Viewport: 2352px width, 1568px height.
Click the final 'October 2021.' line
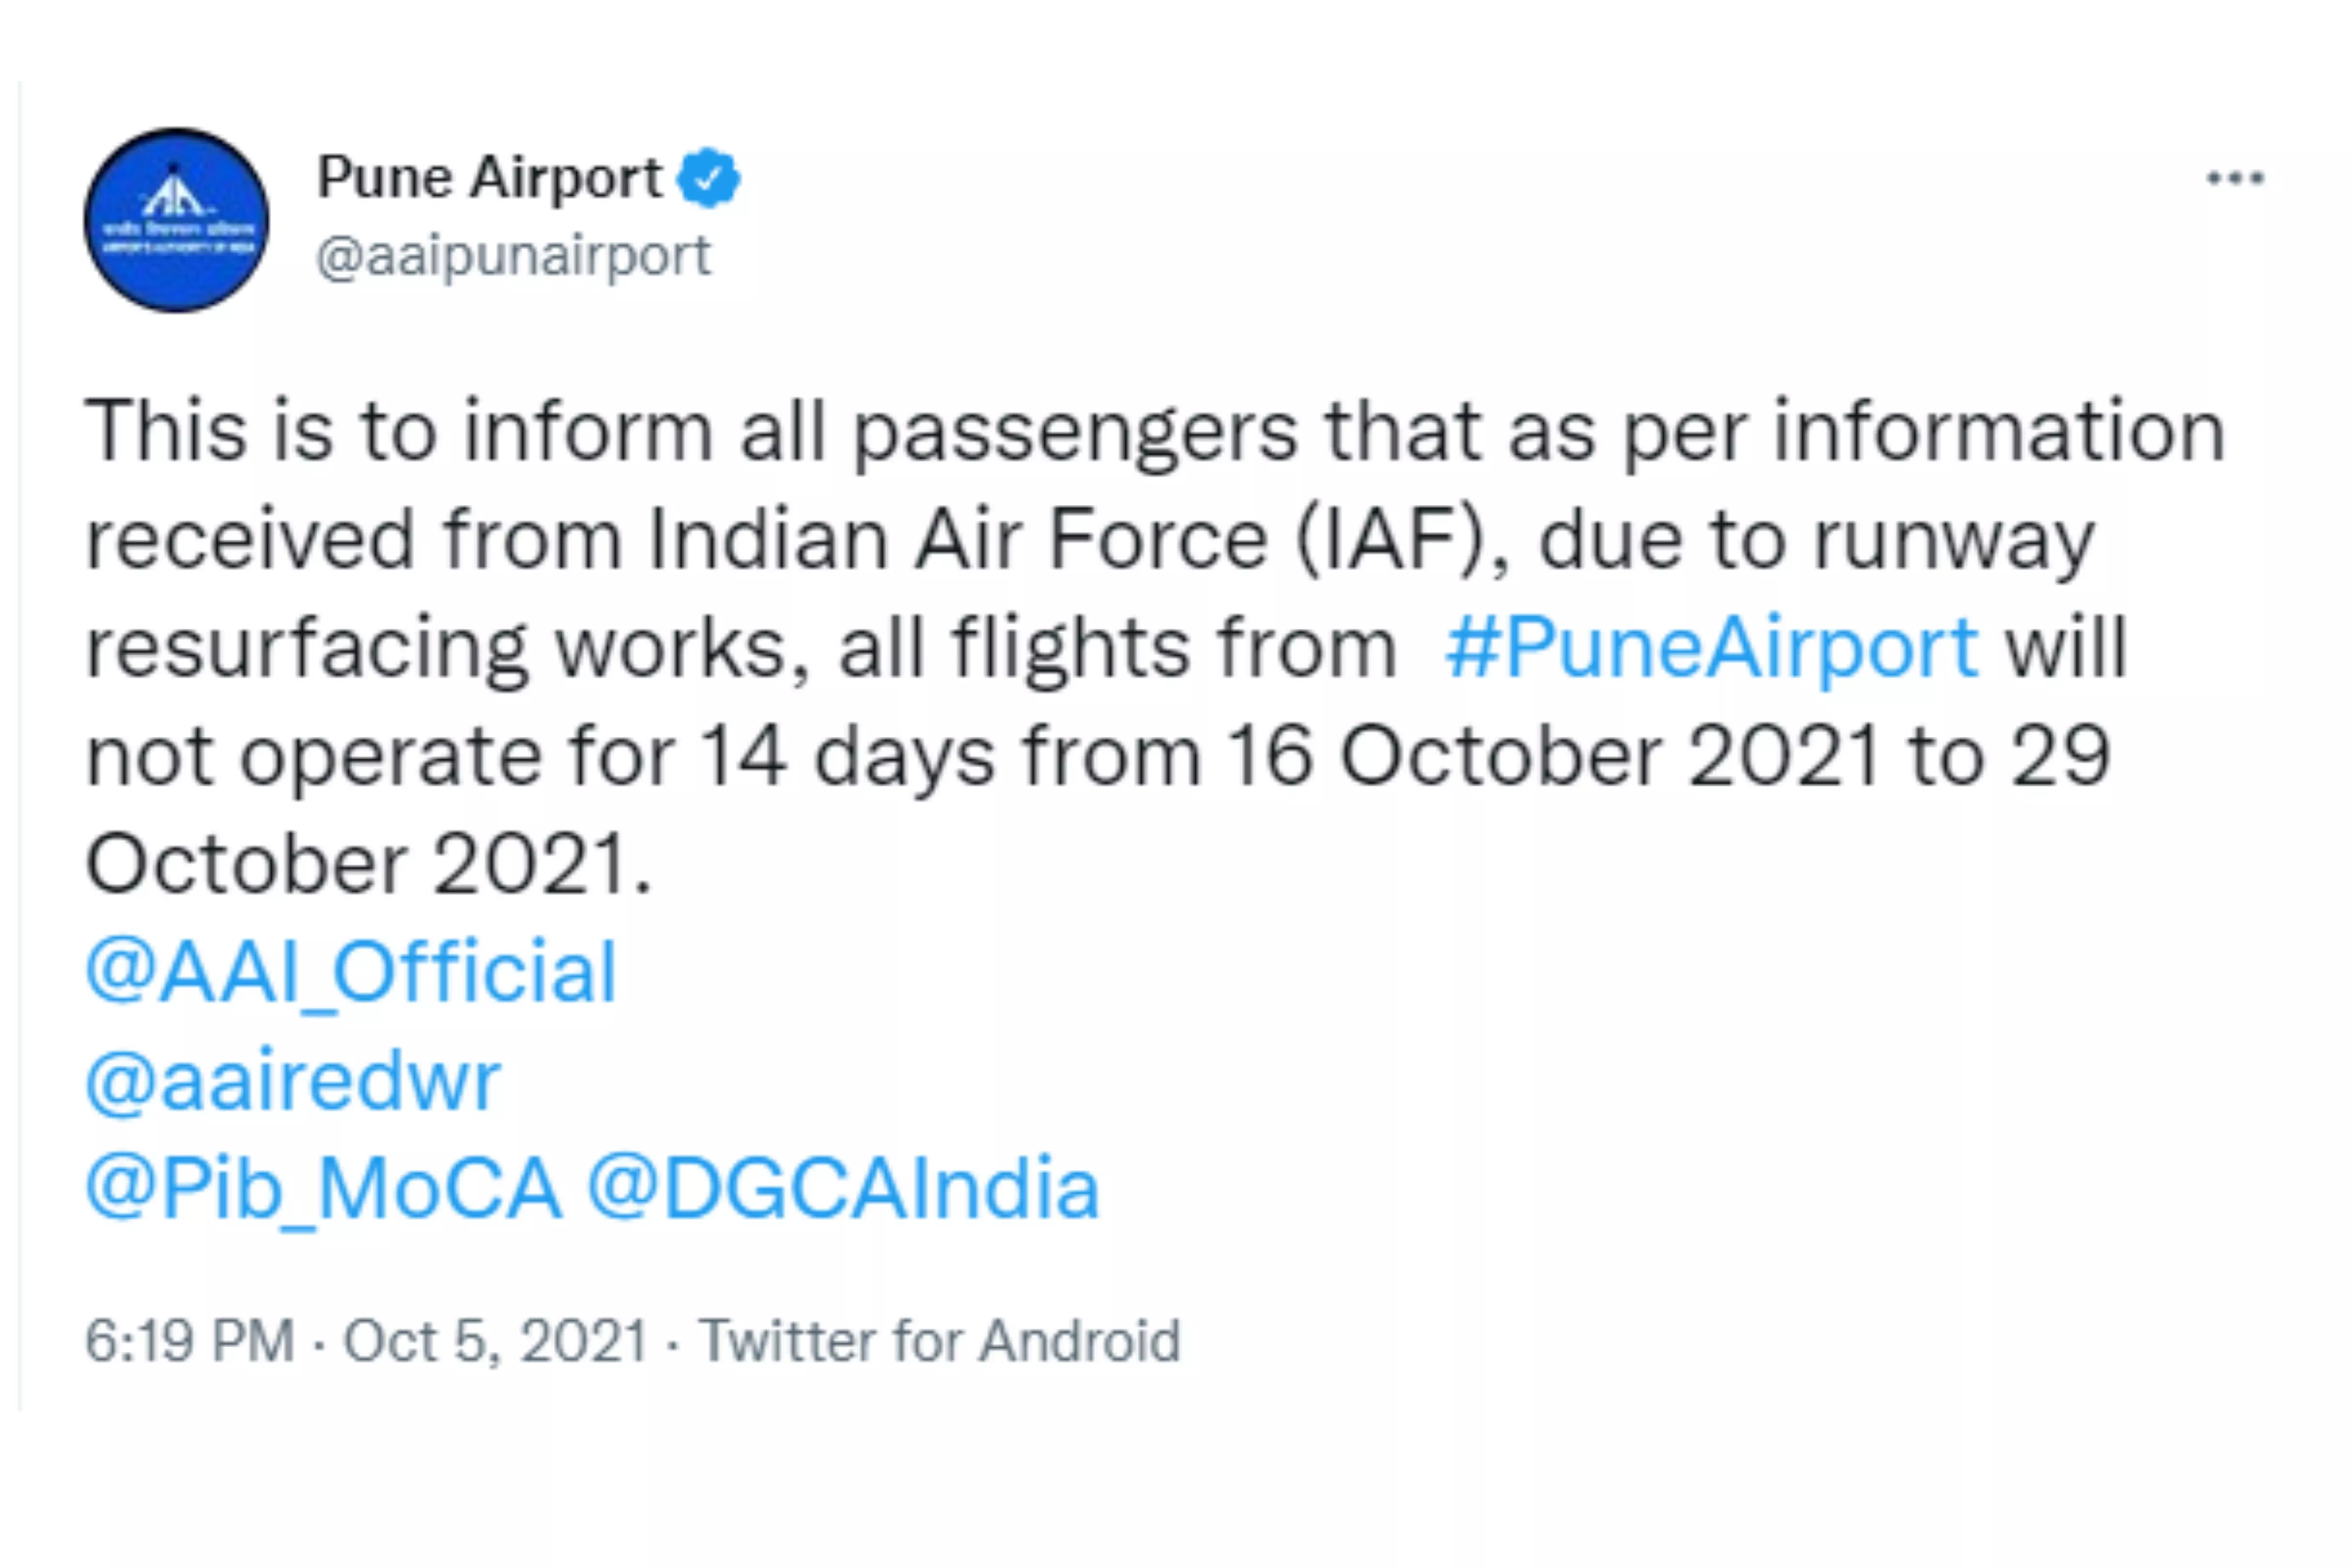[x=369, y=865]
